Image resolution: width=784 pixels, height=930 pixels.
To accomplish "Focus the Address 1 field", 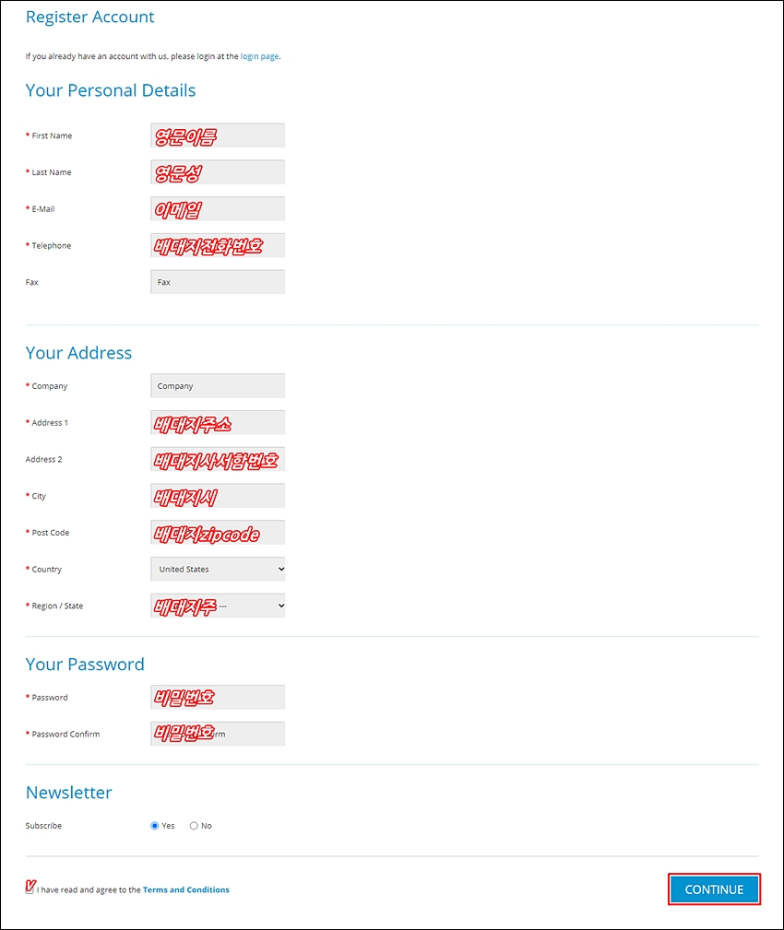I will pyautogui.click(x=218, y=423).
